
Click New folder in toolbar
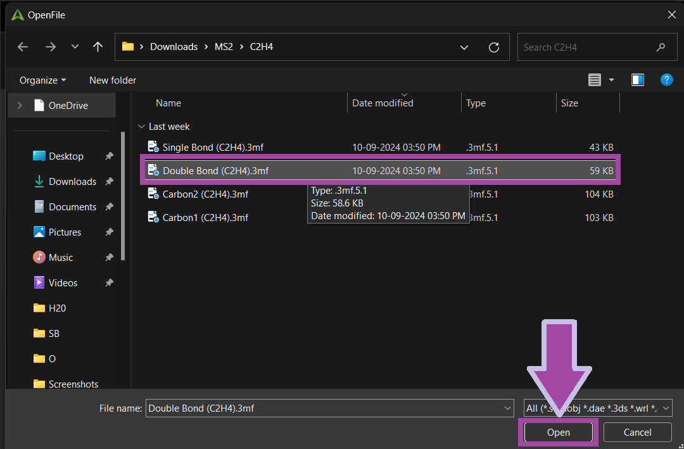pos(113,80)
